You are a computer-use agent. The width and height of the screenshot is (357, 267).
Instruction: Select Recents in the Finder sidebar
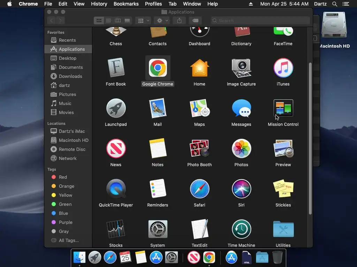68,40
